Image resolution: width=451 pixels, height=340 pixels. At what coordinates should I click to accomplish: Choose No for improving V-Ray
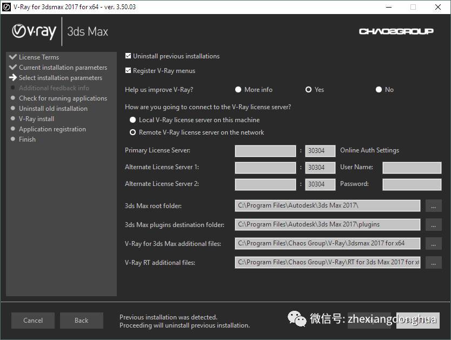coord(379,89)
